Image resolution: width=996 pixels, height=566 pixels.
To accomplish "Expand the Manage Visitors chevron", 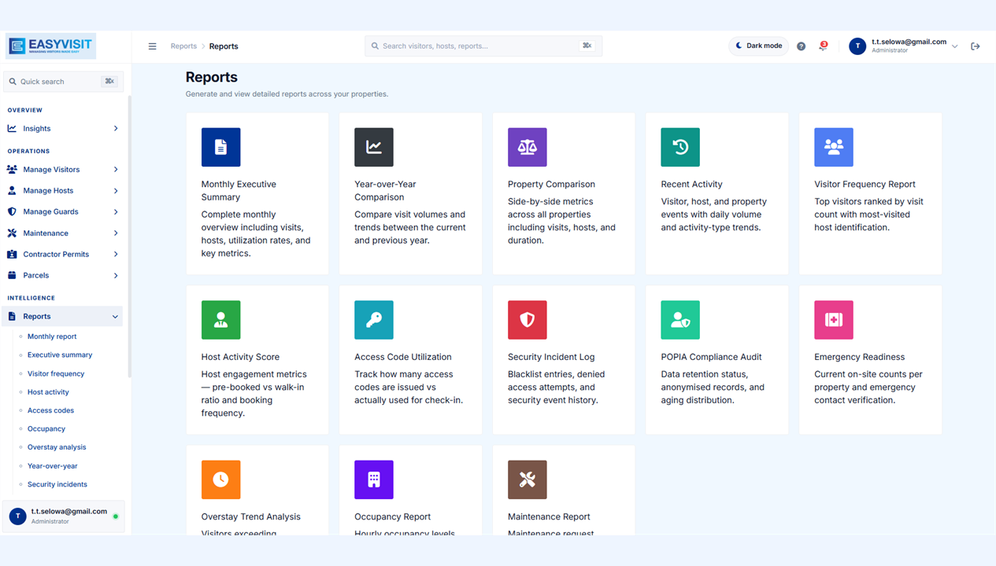I will click(116, 170).
